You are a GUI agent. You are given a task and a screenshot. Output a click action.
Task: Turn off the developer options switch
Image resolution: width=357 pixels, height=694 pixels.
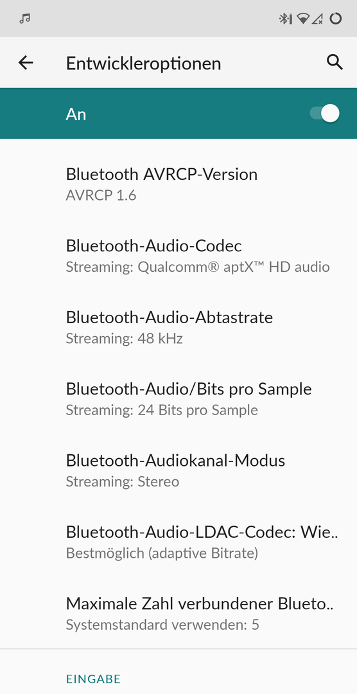[325, 114]
